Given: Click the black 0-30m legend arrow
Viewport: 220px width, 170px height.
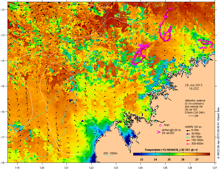Looking at the screenshot, I should tap(188, 130).
